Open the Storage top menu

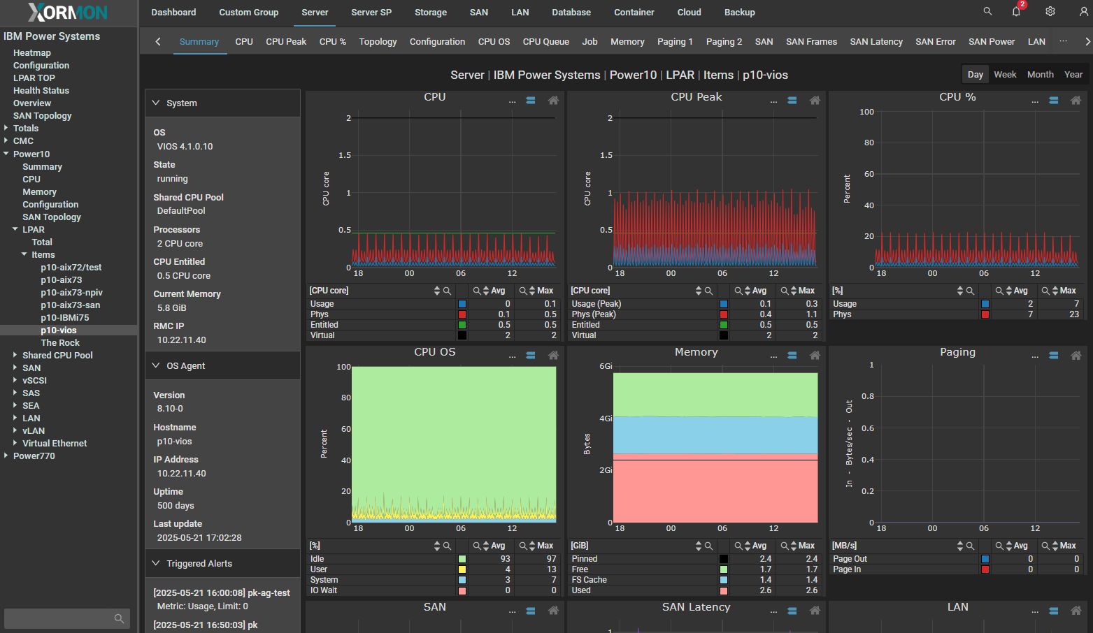430,12
